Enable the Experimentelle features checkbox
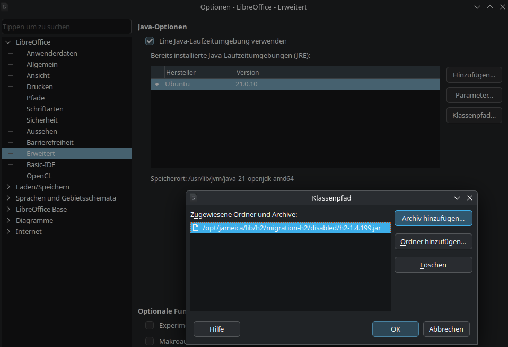Viewport: 508px width, 347px height. (150, 325)
